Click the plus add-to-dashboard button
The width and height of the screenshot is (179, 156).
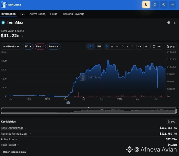(146, 47)
